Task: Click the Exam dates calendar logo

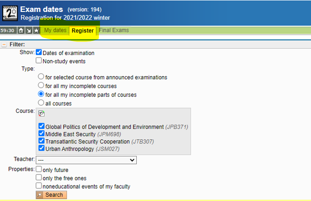Action: (x=10, y=13)
